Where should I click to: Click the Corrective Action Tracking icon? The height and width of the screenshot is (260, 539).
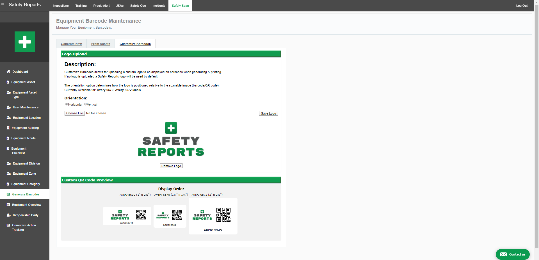tap(8, 225)
